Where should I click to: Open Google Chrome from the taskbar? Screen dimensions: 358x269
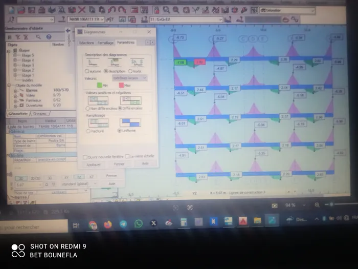tap(93, 224)
